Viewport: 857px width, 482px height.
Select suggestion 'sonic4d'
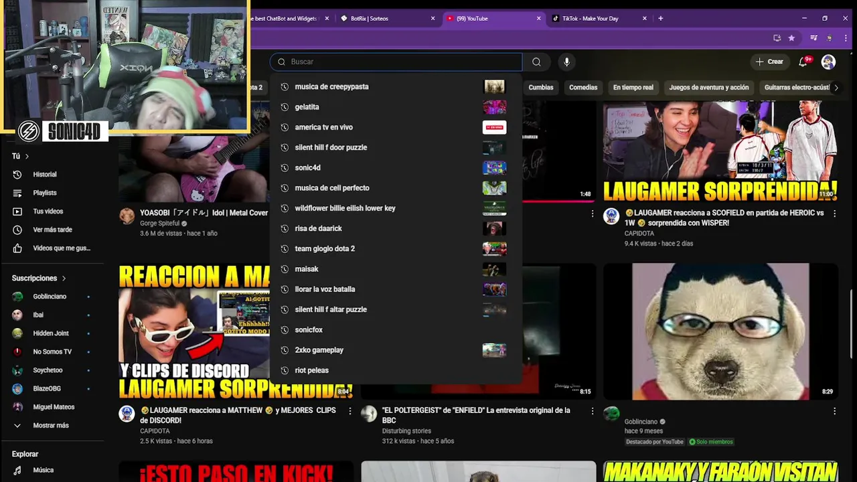[395, 167]
